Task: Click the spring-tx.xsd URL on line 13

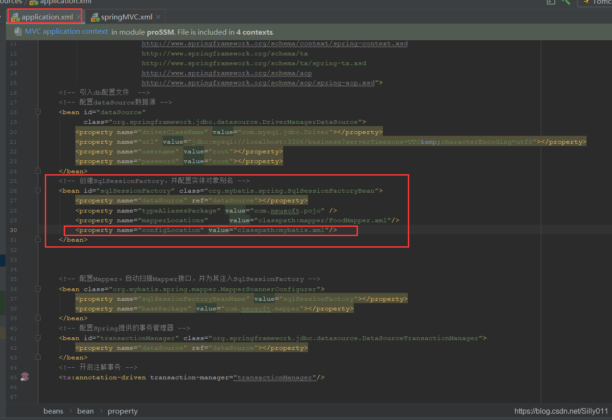Action: coord(254,63)
